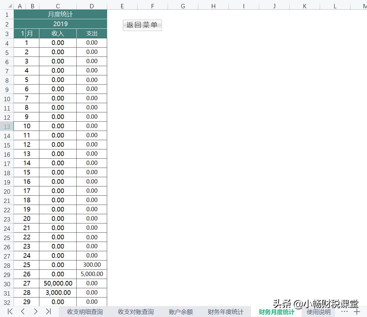Switch to the 收支对账查询 sheet tab

pyautogui.click(x=136, y=311)
